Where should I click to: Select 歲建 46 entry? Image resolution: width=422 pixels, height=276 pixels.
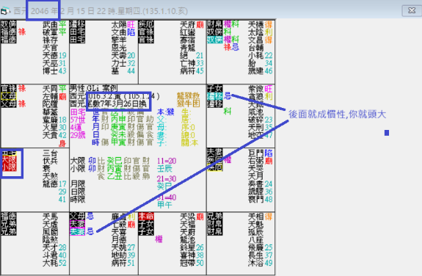(x=261, y=71)
